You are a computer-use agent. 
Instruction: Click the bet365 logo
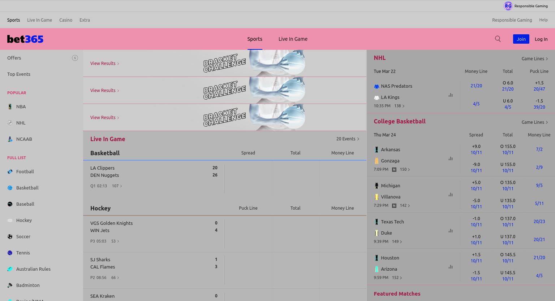(x=25, y=39)
